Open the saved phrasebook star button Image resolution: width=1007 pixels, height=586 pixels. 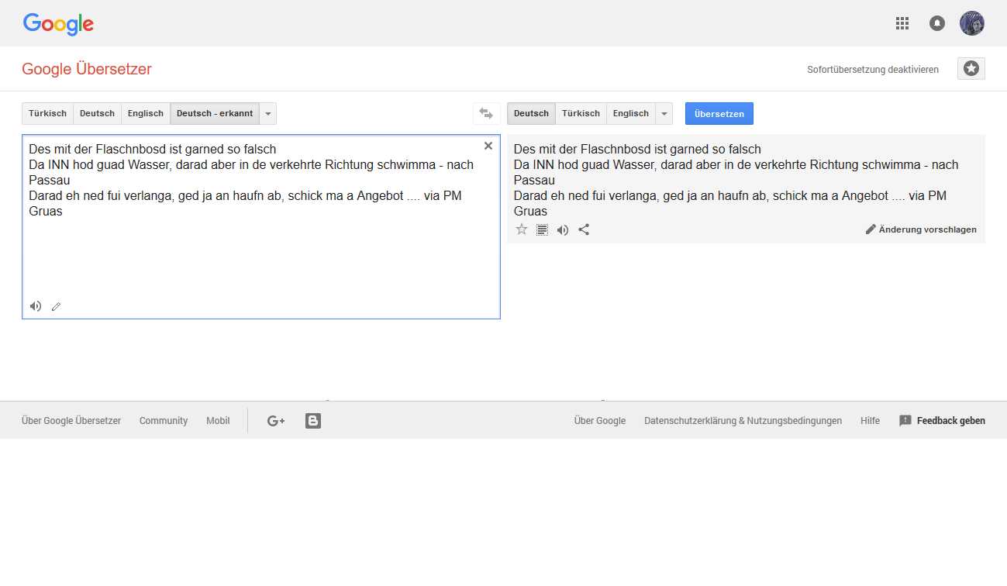[971, 69]
